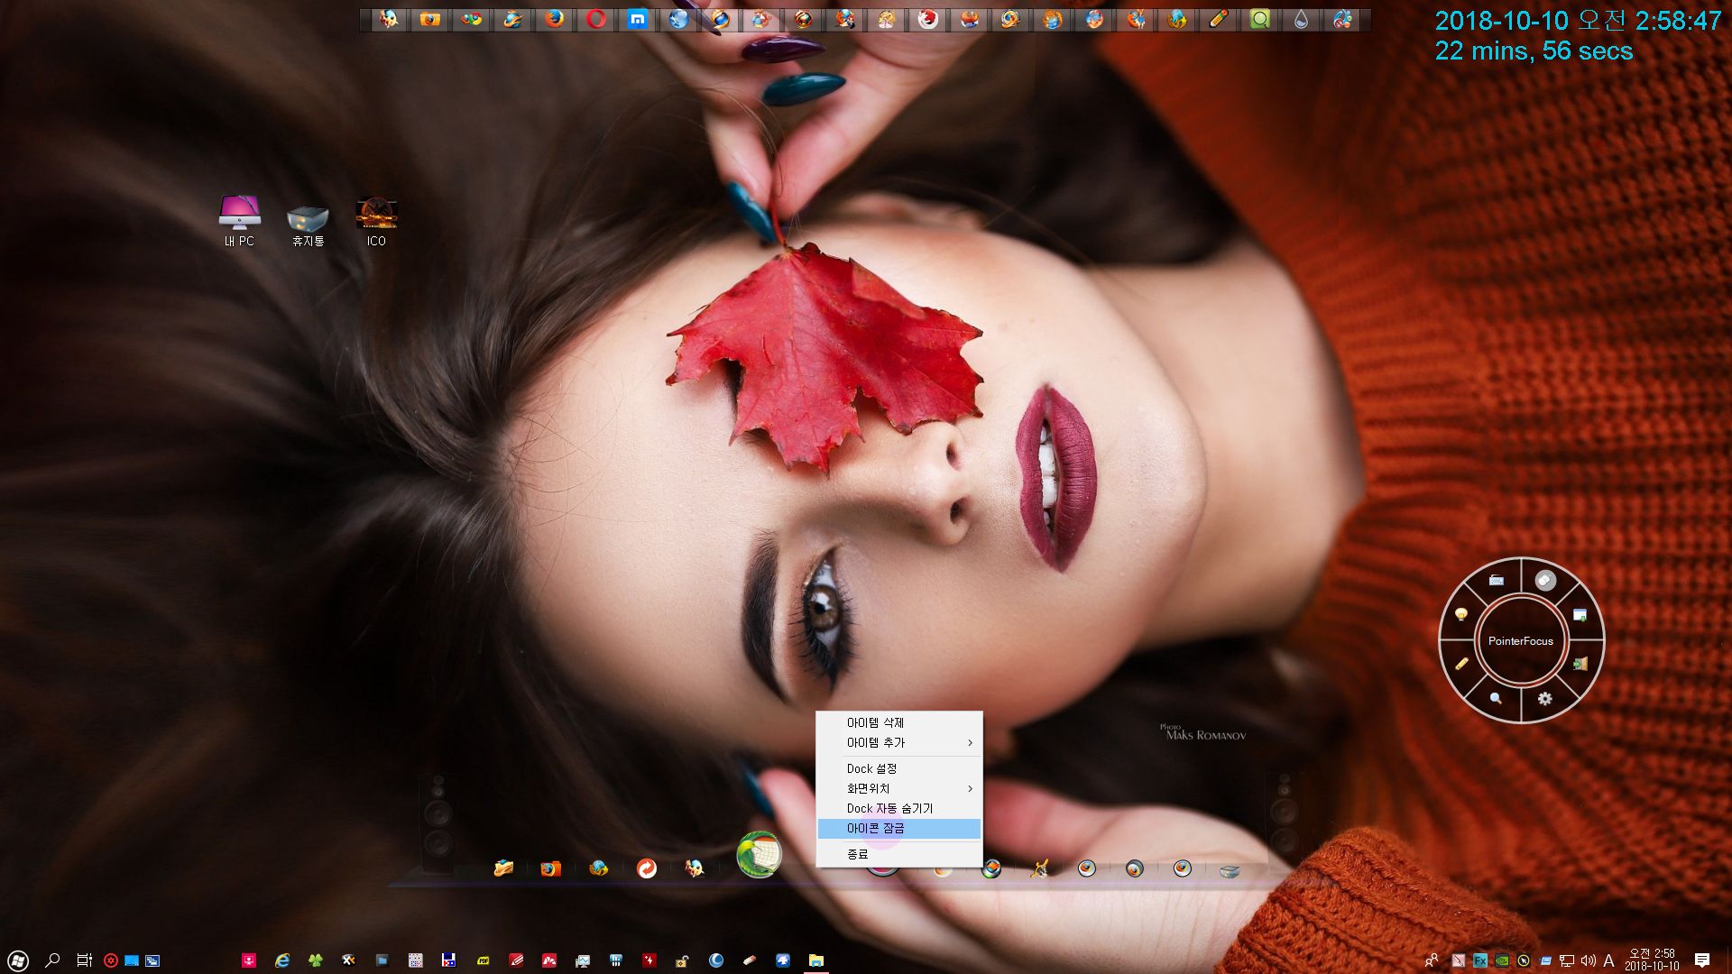Select the magnifier on PointerFocus wheel

1496,698
